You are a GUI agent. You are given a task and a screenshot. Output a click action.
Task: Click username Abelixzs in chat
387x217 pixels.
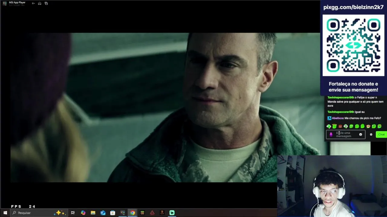coord(338,118)
